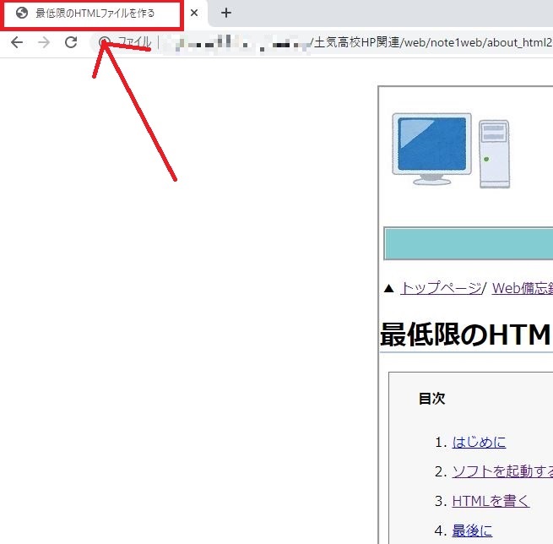This screenshot has width=553, height=544.
Task: Jump to the はじめに section
Action: click(479, 442)
